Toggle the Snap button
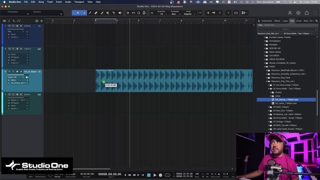320x180 pixels. (x=200, y=13)
